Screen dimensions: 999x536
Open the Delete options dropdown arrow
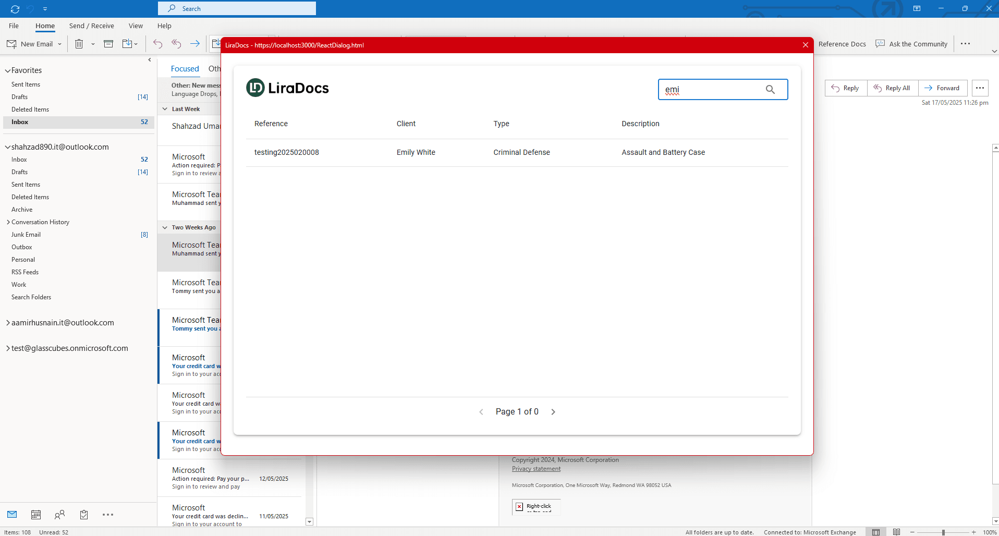pos(93,44)
